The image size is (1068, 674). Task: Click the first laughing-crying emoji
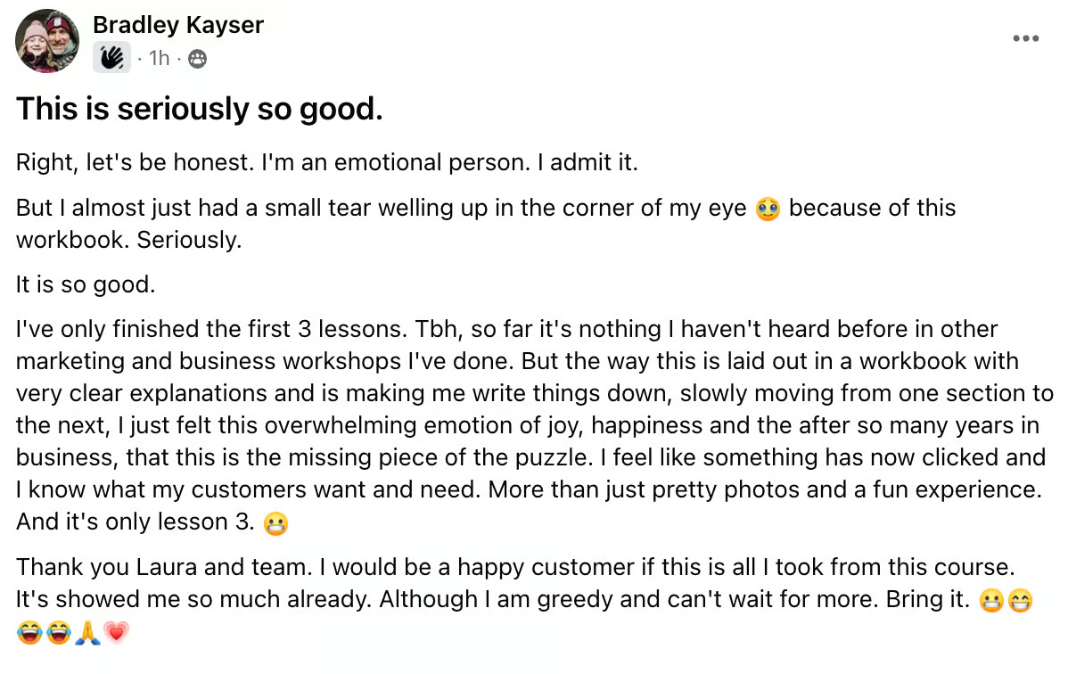click(x=29, y=633)
